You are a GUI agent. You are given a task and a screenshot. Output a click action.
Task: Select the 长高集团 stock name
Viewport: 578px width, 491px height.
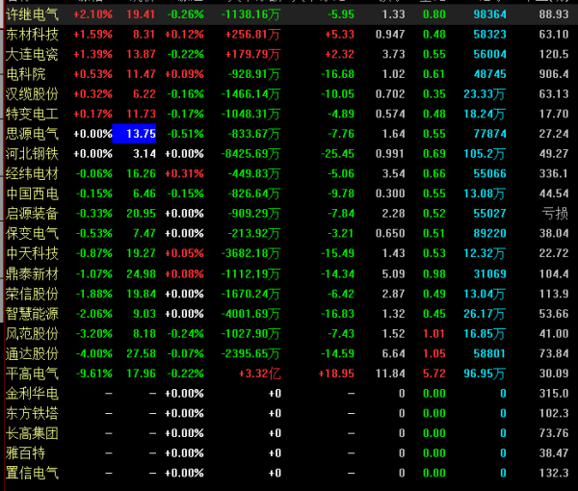click(32, 433)
